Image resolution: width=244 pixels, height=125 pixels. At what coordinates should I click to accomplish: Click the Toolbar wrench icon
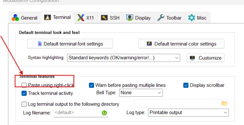(161, 18)
